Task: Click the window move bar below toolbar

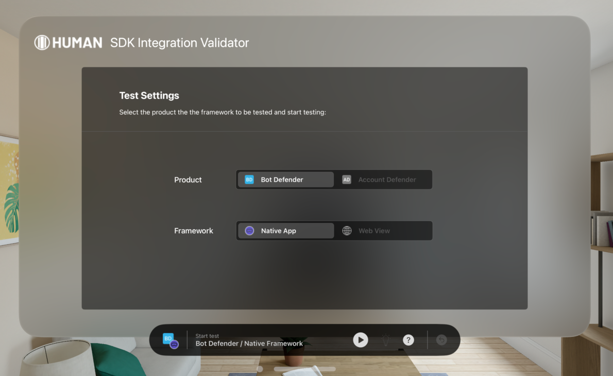Action: pyautogui.click(x=304, y=369)
